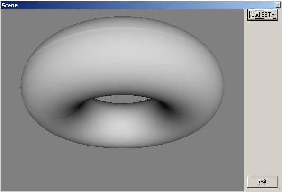Click empty gray viewport below the torus
The height and width of the screenshot is (192, 282).
(122, 169)
